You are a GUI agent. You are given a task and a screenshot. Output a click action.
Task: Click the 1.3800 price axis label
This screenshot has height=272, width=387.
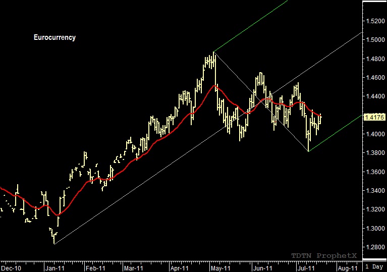point(375,153)
